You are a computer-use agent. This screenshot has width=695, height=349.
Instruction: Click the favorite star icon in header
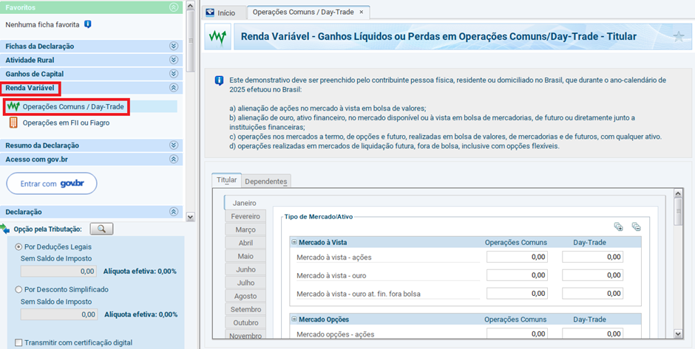(x=678, y=37)
